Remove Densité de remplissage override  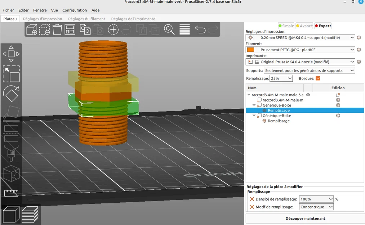pyautogui.click(x=252, y=199)
